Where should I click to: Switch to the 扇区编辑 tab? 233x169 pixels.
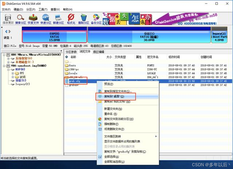coord(99,52)
